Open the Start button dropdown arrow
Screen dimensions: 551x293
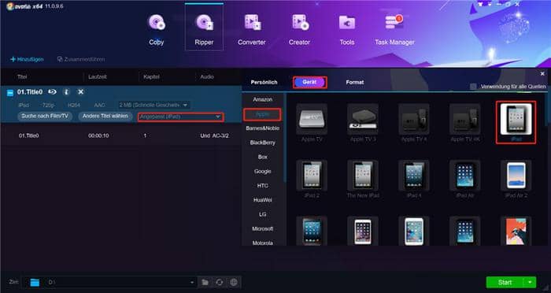(530, 283)
